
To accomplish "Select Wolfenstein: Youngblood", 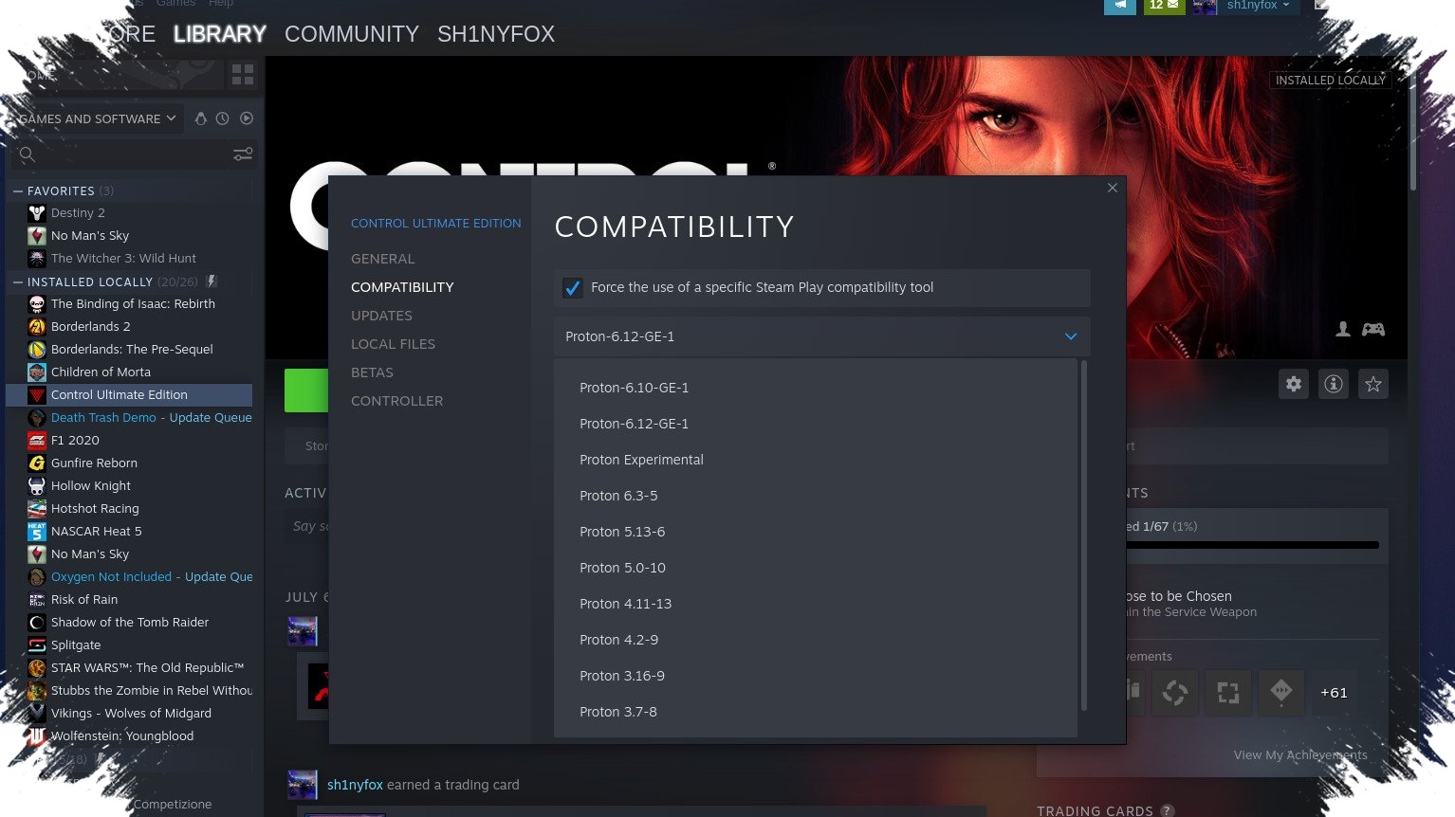I will 122,736.
